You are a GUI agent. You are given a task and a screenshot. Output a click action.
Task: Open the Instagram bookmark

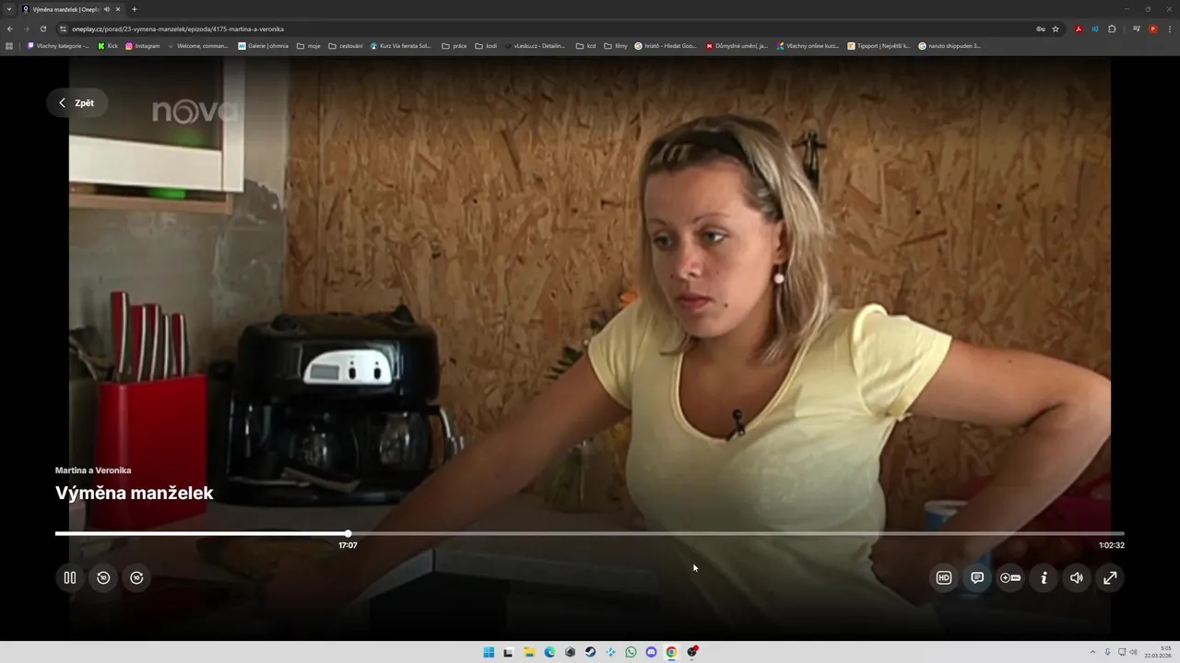pos(143,45)
